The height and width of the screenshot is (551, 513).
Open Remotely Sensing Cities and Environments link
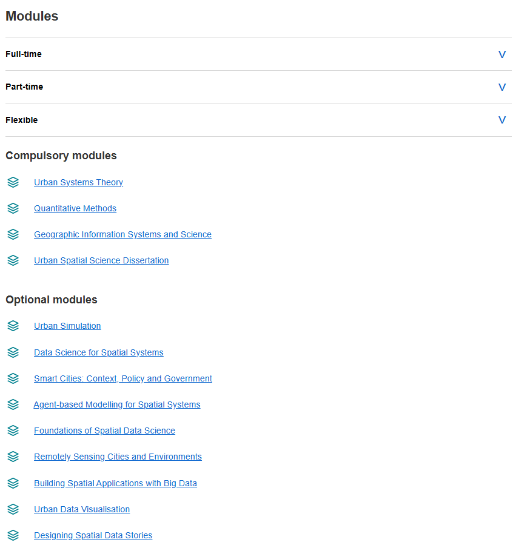point(118,457)
